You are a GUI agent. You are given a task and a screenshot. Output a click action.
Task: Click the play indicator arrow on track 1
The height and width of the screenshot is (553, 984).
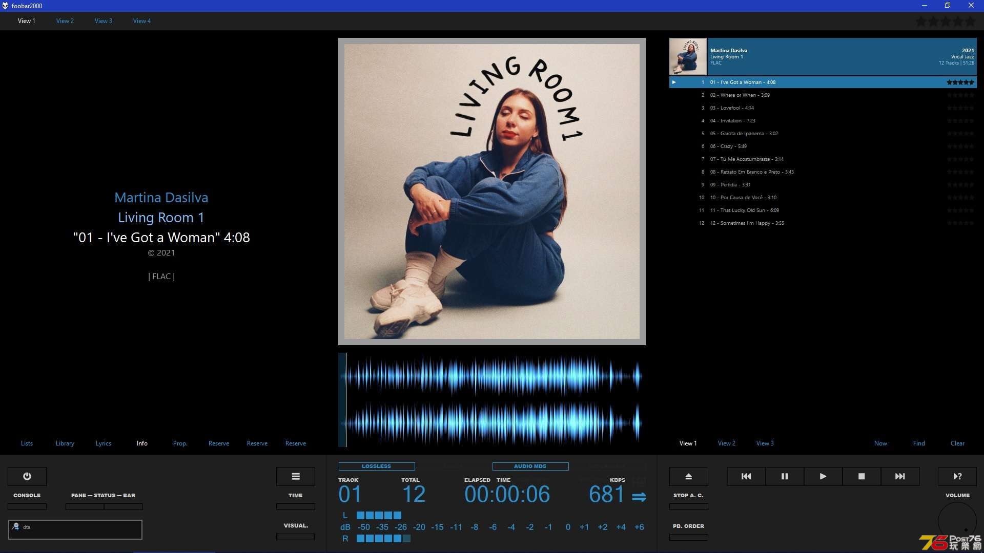(x=674, y=82)
